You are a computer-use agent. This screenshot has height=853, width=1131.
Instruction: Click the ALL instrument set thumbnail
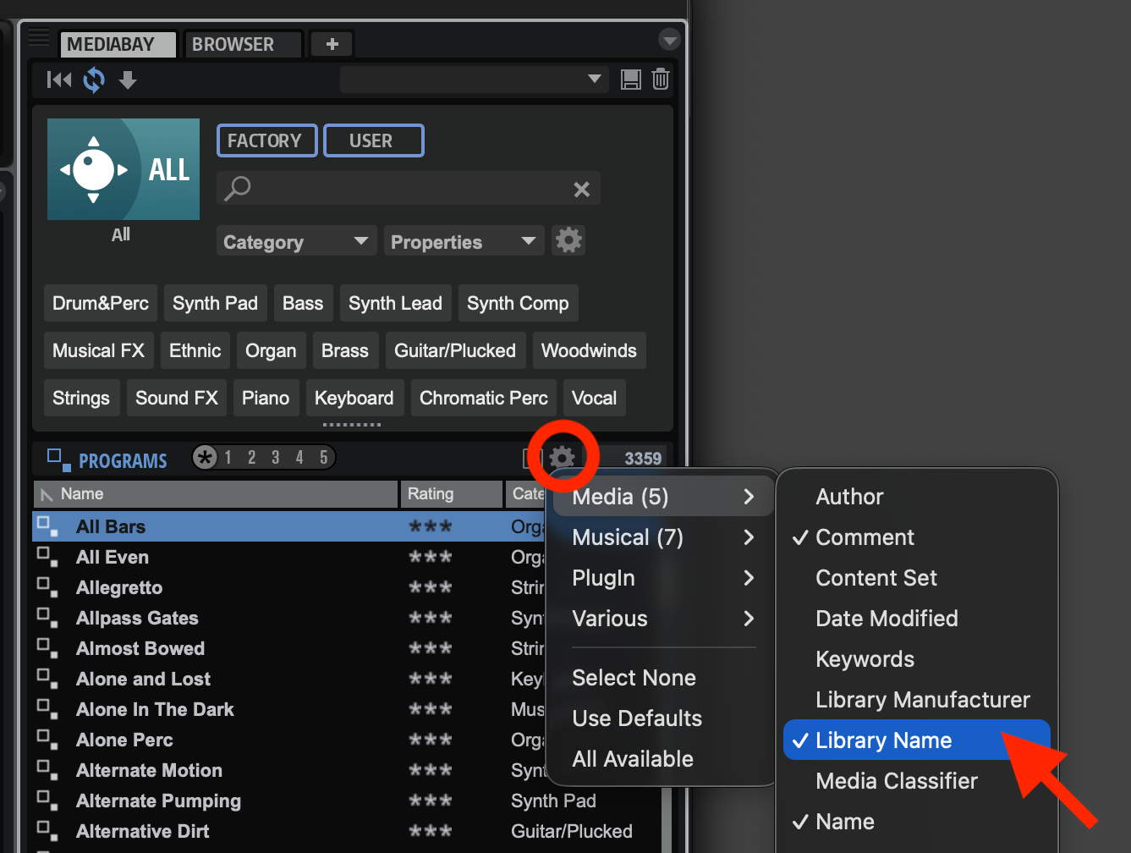124,169
